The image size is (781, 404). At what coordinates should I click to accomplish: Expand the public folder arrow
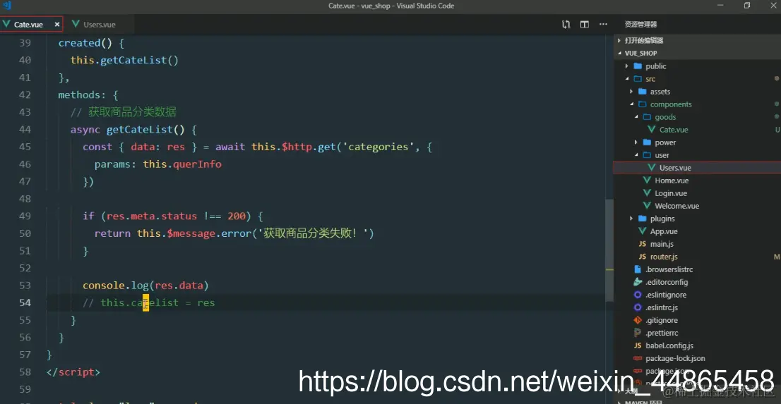[627, 66]
